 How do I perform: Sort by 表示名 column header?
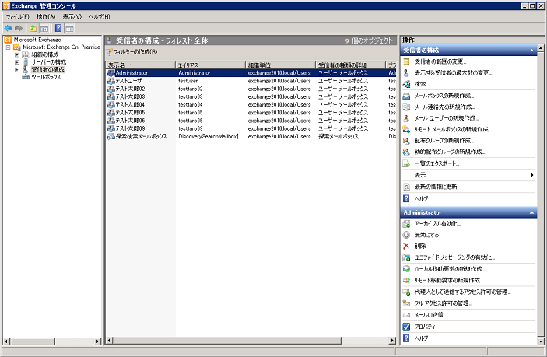click(140, 65)
